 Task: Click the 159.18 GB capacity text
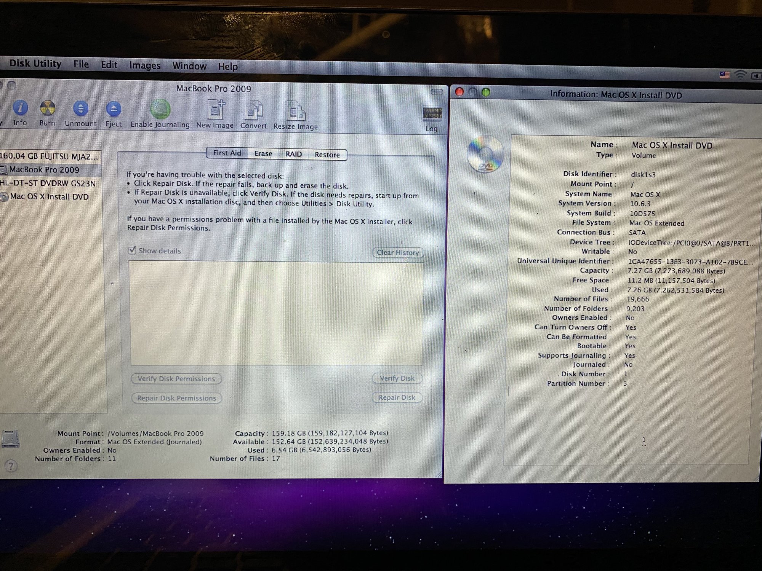point(330,433)
